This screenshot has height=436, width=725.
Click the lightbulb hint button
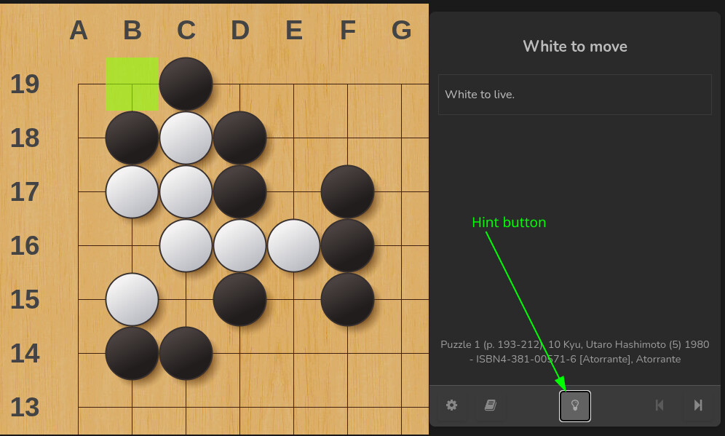point(575,406)
